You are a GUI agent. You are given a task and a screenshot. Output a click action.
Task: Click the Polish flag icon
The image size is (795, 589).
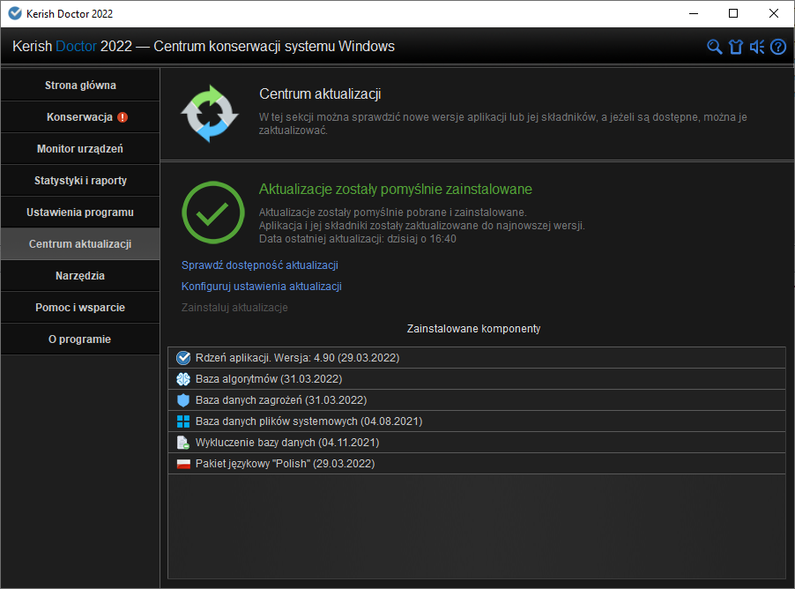pyautogui.click(x=183, y=464)
